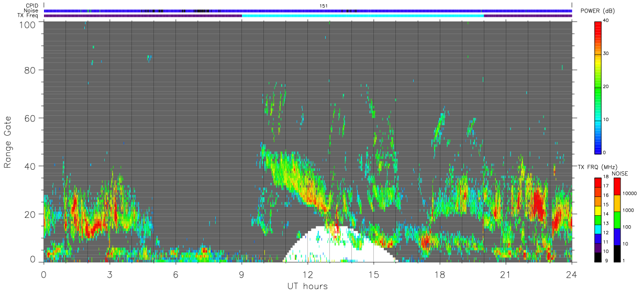Click the power legend value 40
The image size is (643, 297).
[x=607, y=21]
